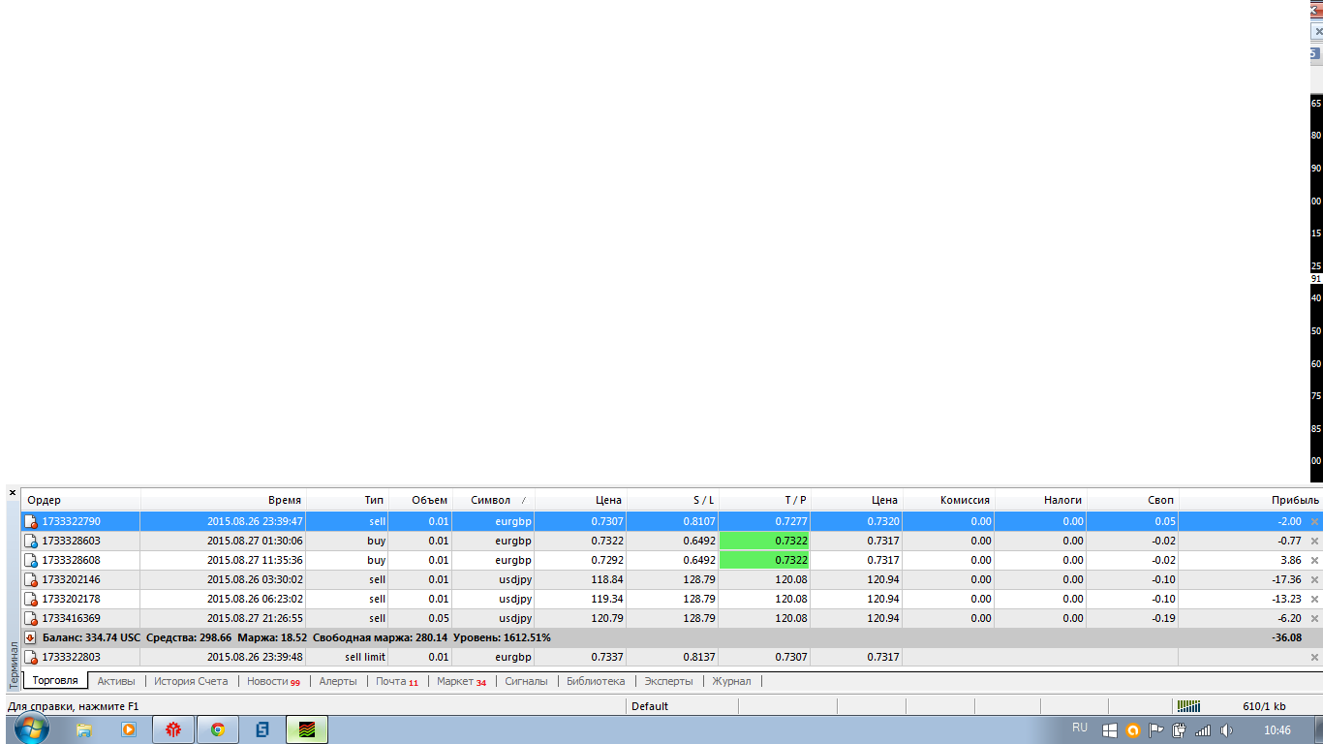The height and width of the screenshot is (744, 1323).
Task: Click the network signal tray icon
Action: click(x=1204, y=730)
